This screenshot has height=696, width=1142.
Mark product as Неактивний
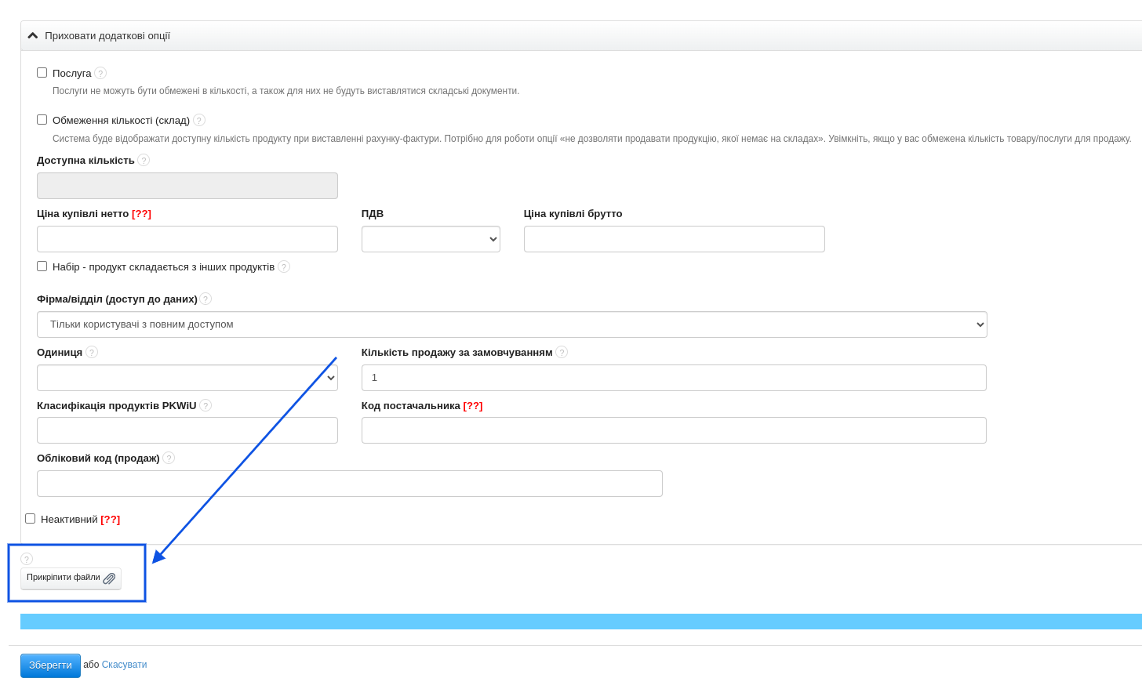click(31, 518)
